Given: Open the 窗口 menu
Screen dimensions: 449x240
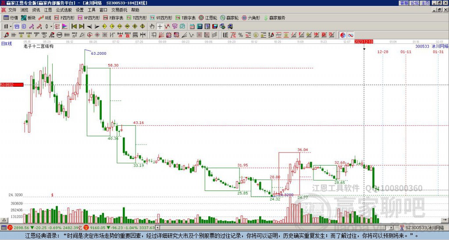Looking at the screenshot, I should [103, 10].
